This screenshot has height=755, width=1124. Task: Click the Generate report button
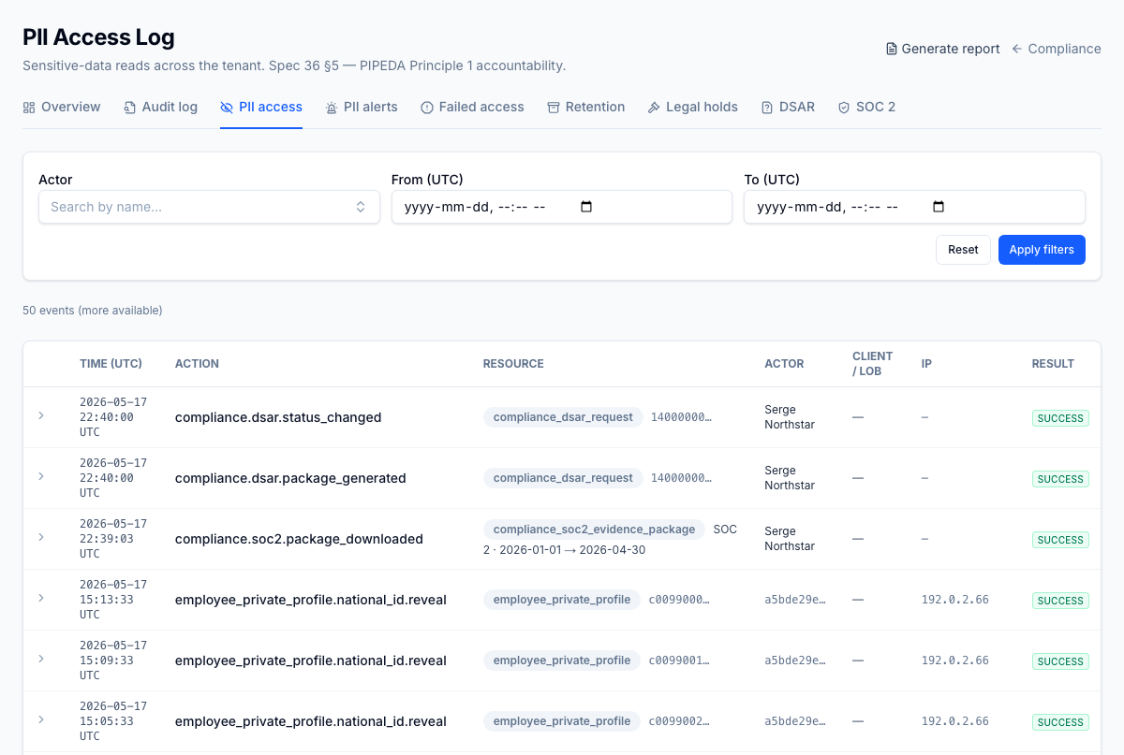click(x=943, y=49)
